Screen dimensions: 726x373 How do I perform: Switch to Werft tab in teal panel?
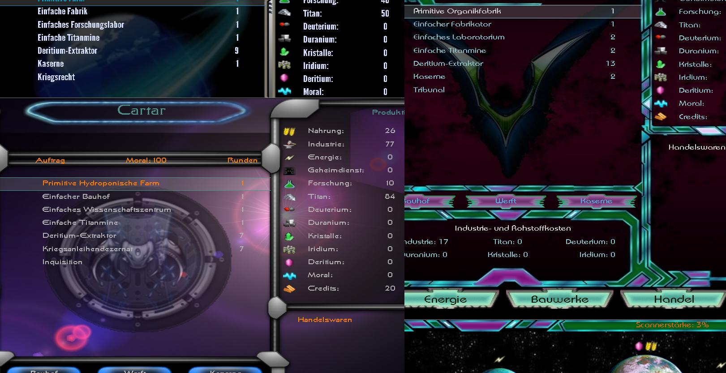coord(506,201)
